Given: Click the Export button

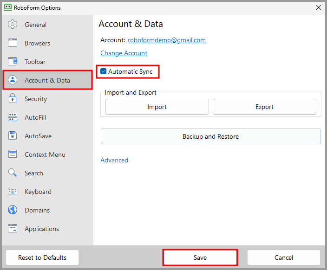Looking at the screenshot, I should (x=264, y=107).
